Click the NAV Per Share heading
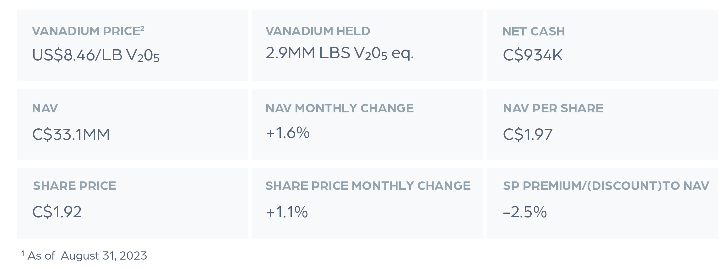Image resolution: width=728 pixels, height=269 pixels. pos(553,108)
